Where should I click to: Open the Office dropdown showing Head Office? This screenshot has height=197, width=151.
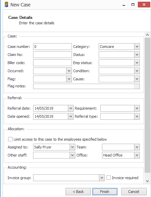(137, 155)
